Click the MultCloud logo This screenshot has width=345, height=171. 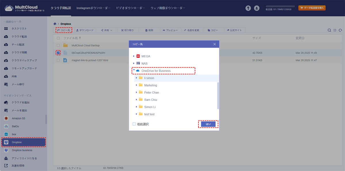coord(24,8)
